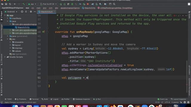Click the onMapReady breadcrumb item
The height and width of the screenshot is (107, 191).
click(x=115, y=8)
